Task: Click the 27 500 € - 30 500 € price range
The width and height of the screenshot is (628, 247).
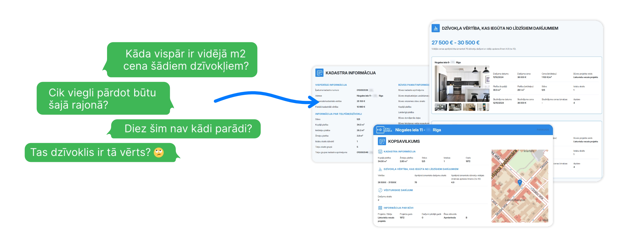Action: click(455, 43)
